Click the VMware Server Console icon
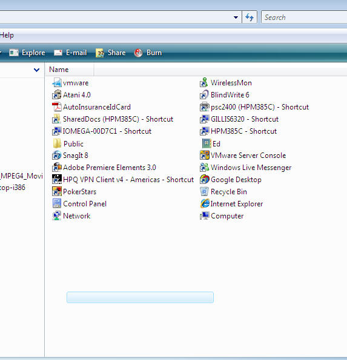 click(x=204, y=155)
